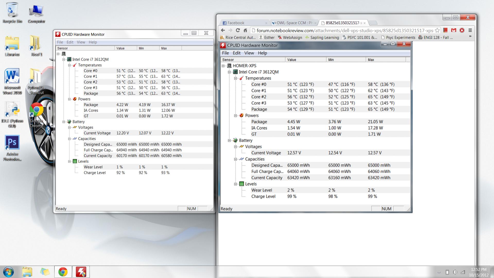
Task: Collapse the Temperatures tree node
Action: (x=69, y=65)
